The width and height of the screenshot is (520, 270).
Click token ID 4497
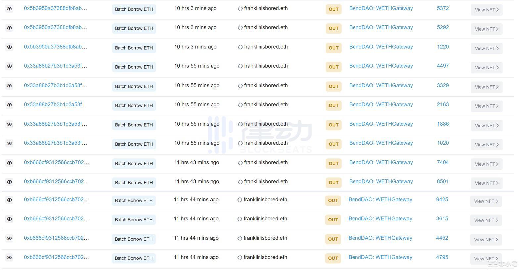443,66
